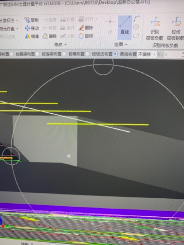Expand the 修改 group dropdown
184x245 pixels.
point(61,45)
